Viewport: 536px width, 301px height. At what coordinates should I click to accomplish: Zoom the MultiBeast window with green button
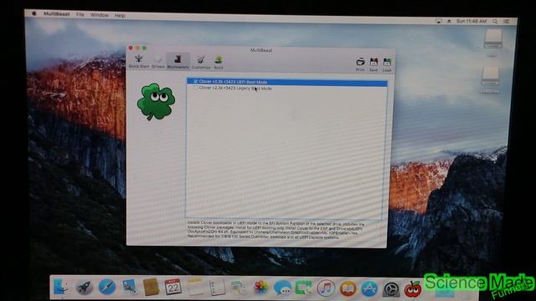click(144, 48)
